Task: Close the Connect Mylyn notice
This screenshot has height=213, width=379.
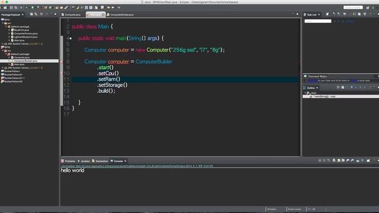Action: point(378,76)
